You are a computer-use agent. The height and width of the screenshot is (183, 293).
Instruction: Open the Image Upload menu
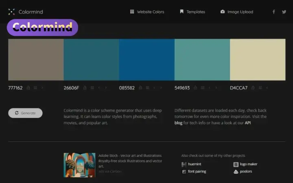[x=237, y=12]
